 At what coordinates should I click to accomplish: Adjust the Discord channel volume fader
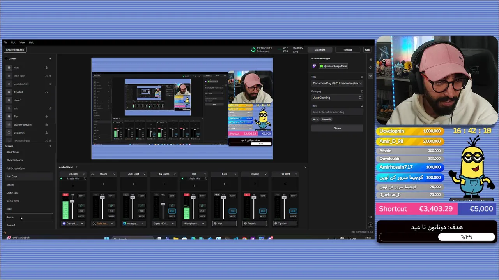pyautogui.click(x=72, y=201)
